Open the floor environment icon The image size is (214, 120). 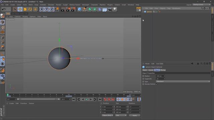point(105,9)
